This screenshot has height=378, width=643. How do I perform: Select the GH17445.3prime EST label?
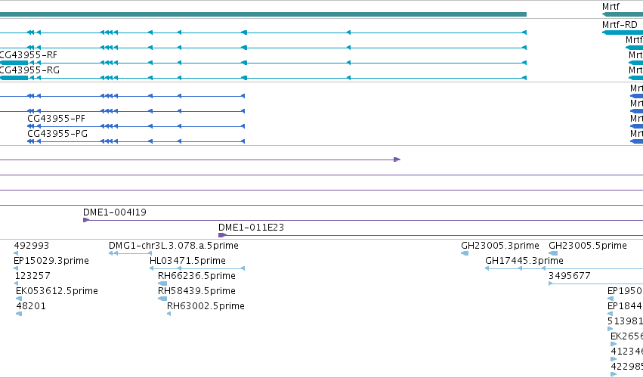tap(524, 261)
